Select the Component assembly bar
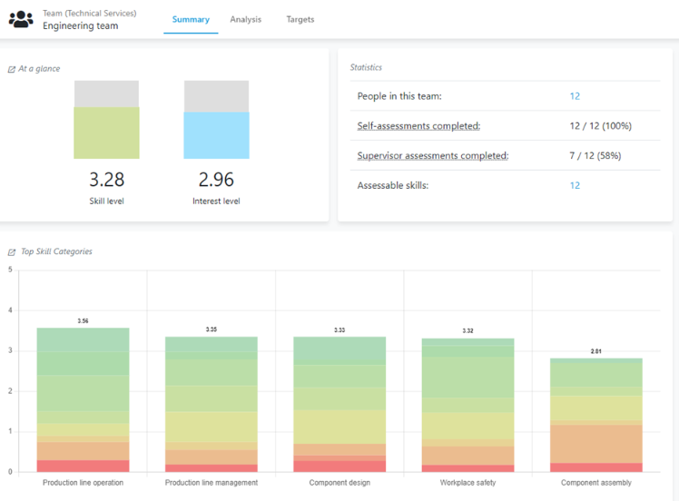Screen dimensions: 679x501 pyautogui.click(x=595, y=415)
